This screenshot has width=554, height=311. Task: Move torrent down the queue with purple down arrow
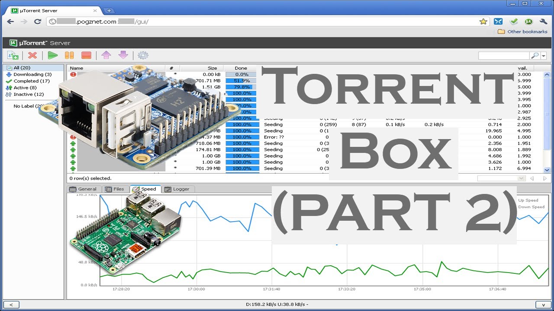(123, 55)
